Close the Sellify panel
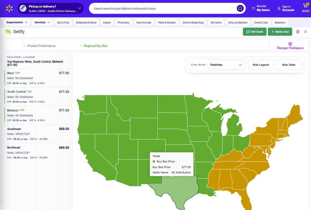 point(306,32)
